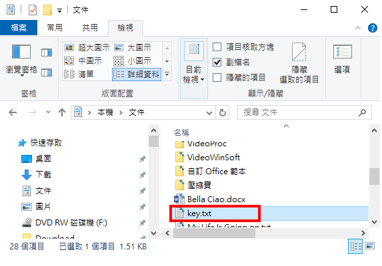Select 超大圖示 extra large icons layout
This screenshot has height=266, width=382.
(87, 47)
